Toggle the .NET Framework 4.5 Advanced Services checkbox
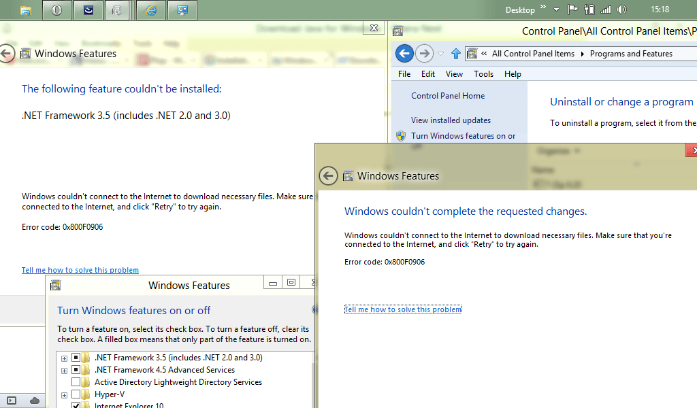Screen dimensions: 697x408 [76, 370]
